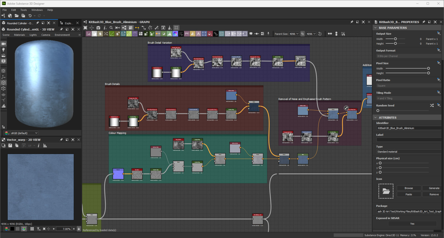Toggle Exposed in SBSAR Yes button
Viewport: 444px width, 238px height.
[x=412, y=224]
